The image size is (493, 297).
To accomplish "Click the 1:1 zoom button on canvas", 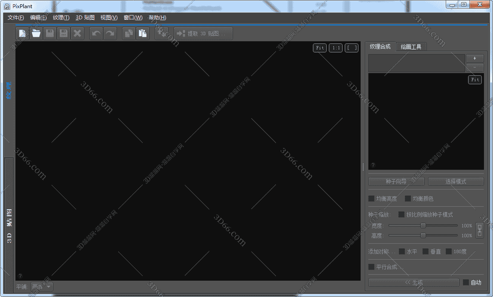I will [336, 48].
